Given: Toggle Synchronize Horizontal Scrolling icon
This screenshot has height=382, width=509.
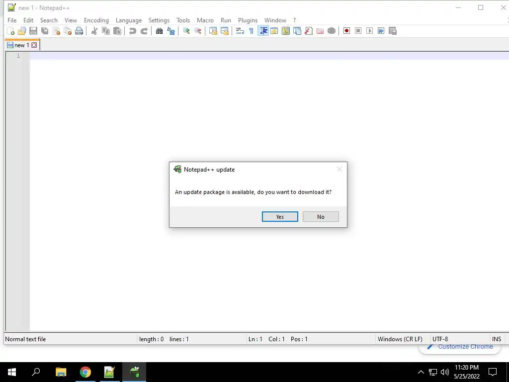Looking at the screenshot, I should tap(224, 31).
